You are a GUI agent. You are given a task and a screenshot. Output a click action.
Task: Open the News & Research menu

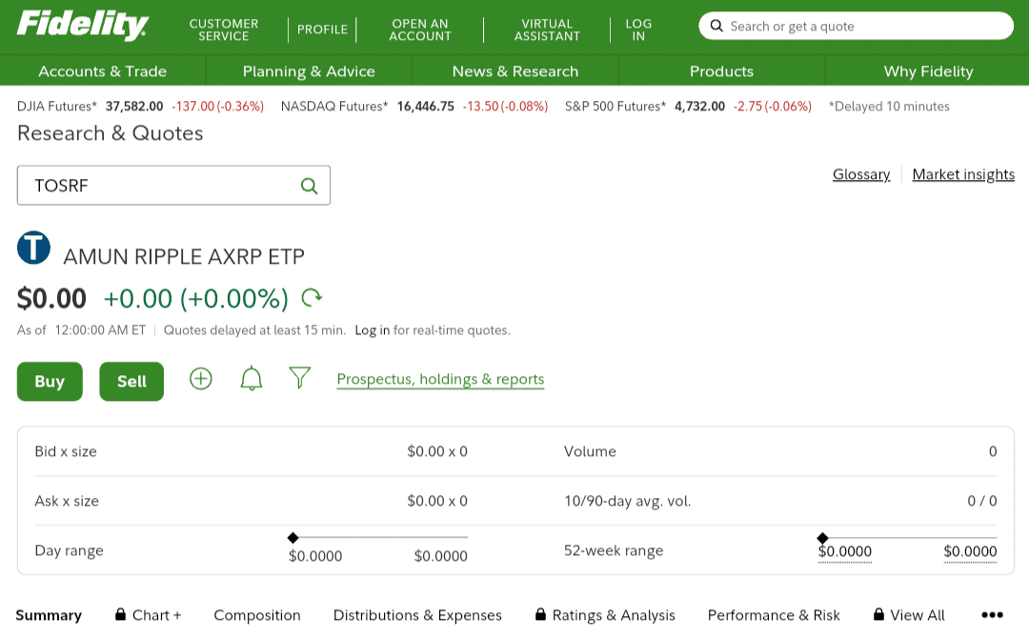tap(515, 70)
